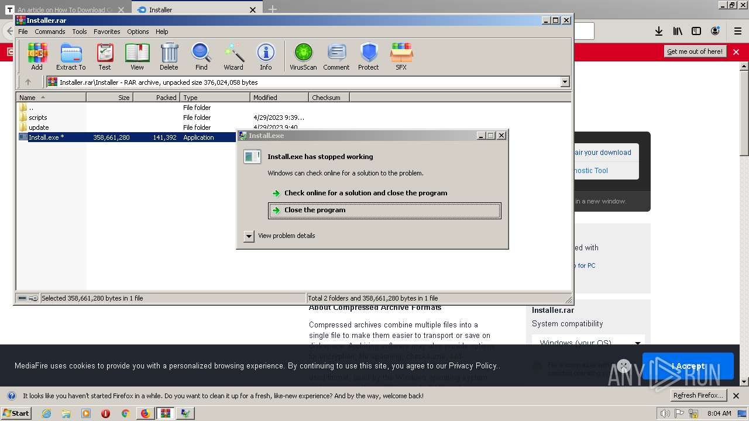Click the volume speaker tray icon
Screen dimensions: 749x421
(x=665, y=413)
